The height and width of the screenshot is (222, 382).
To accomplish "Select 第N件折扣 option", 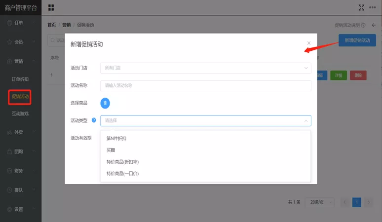I will point(205,139).
